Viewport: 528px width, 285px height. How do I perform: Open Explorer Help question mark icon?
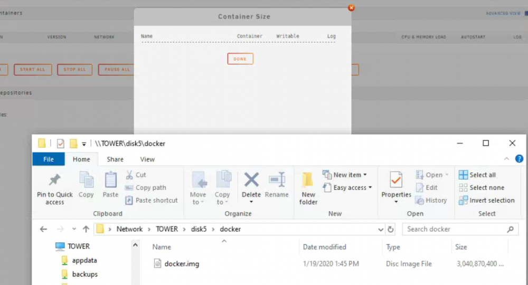pyautogui.click(x=519, y=159)
